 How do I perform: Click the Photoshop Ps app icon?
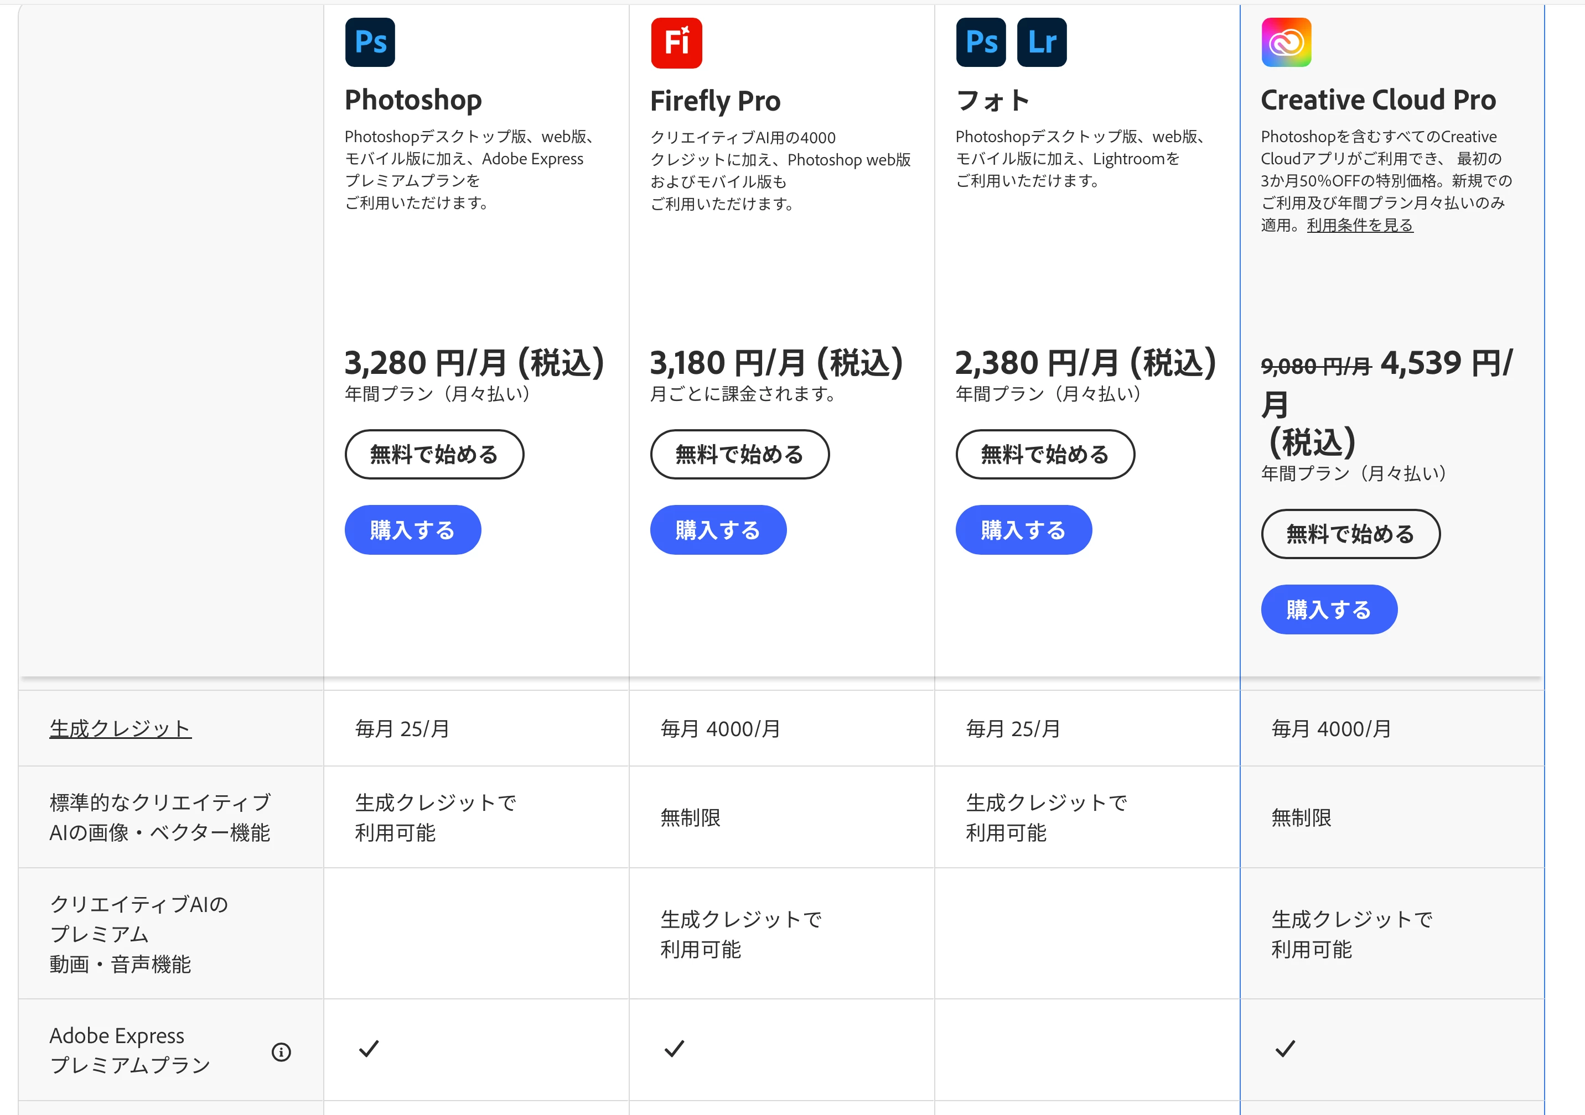370,43
